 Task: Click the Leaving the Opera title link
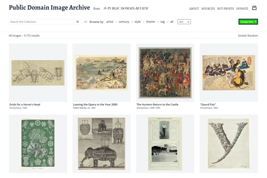(95, 104)
